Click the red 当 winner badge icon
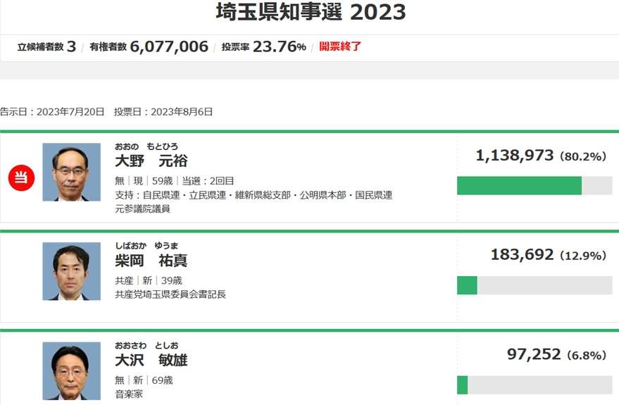Screen dimensions: 619x405 (21, 177)
